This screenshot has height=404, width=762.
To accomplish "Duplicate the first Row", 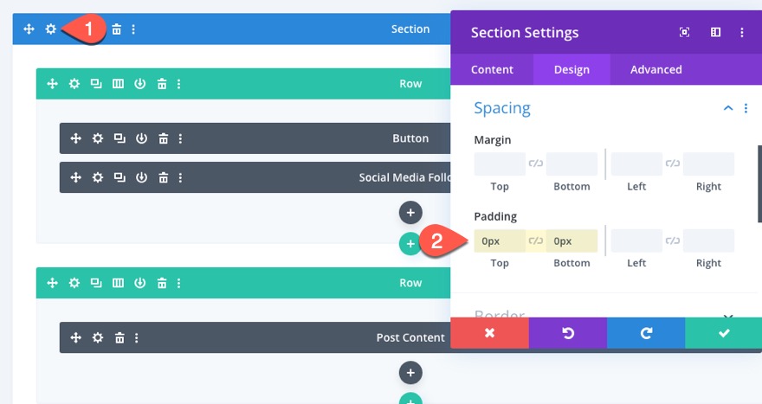I will 96,84.
